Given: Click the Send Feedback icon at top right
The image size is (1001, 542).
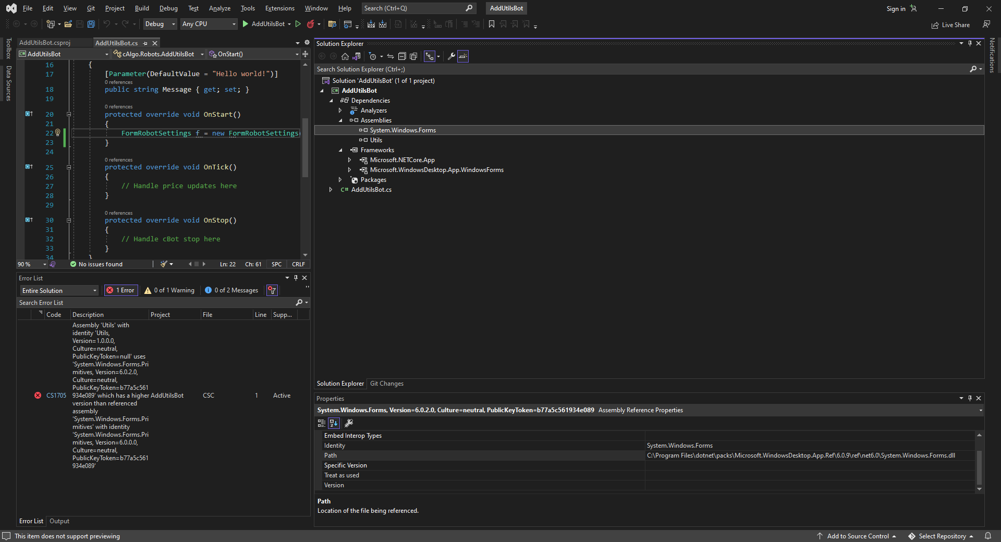Looking at the screenshot, I should pos(986,24).
